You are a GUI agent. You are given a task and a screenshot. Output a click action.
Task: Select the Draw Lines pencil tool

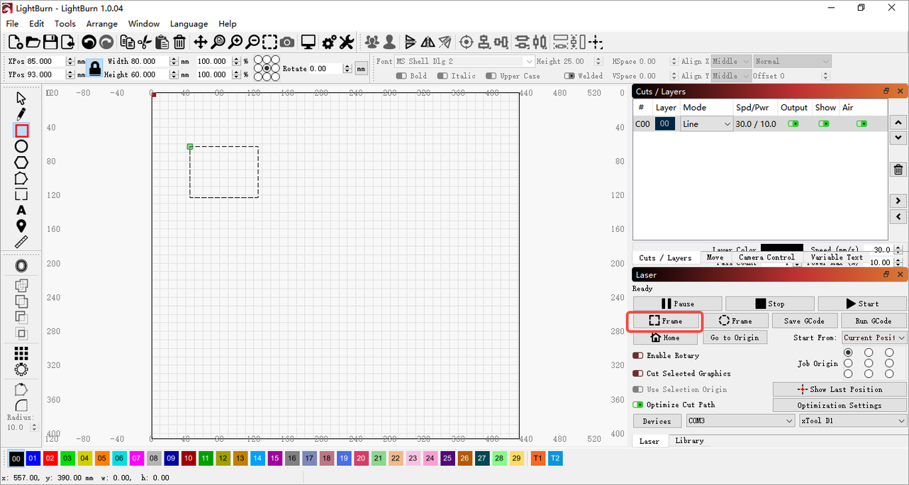tap(21, 114)
